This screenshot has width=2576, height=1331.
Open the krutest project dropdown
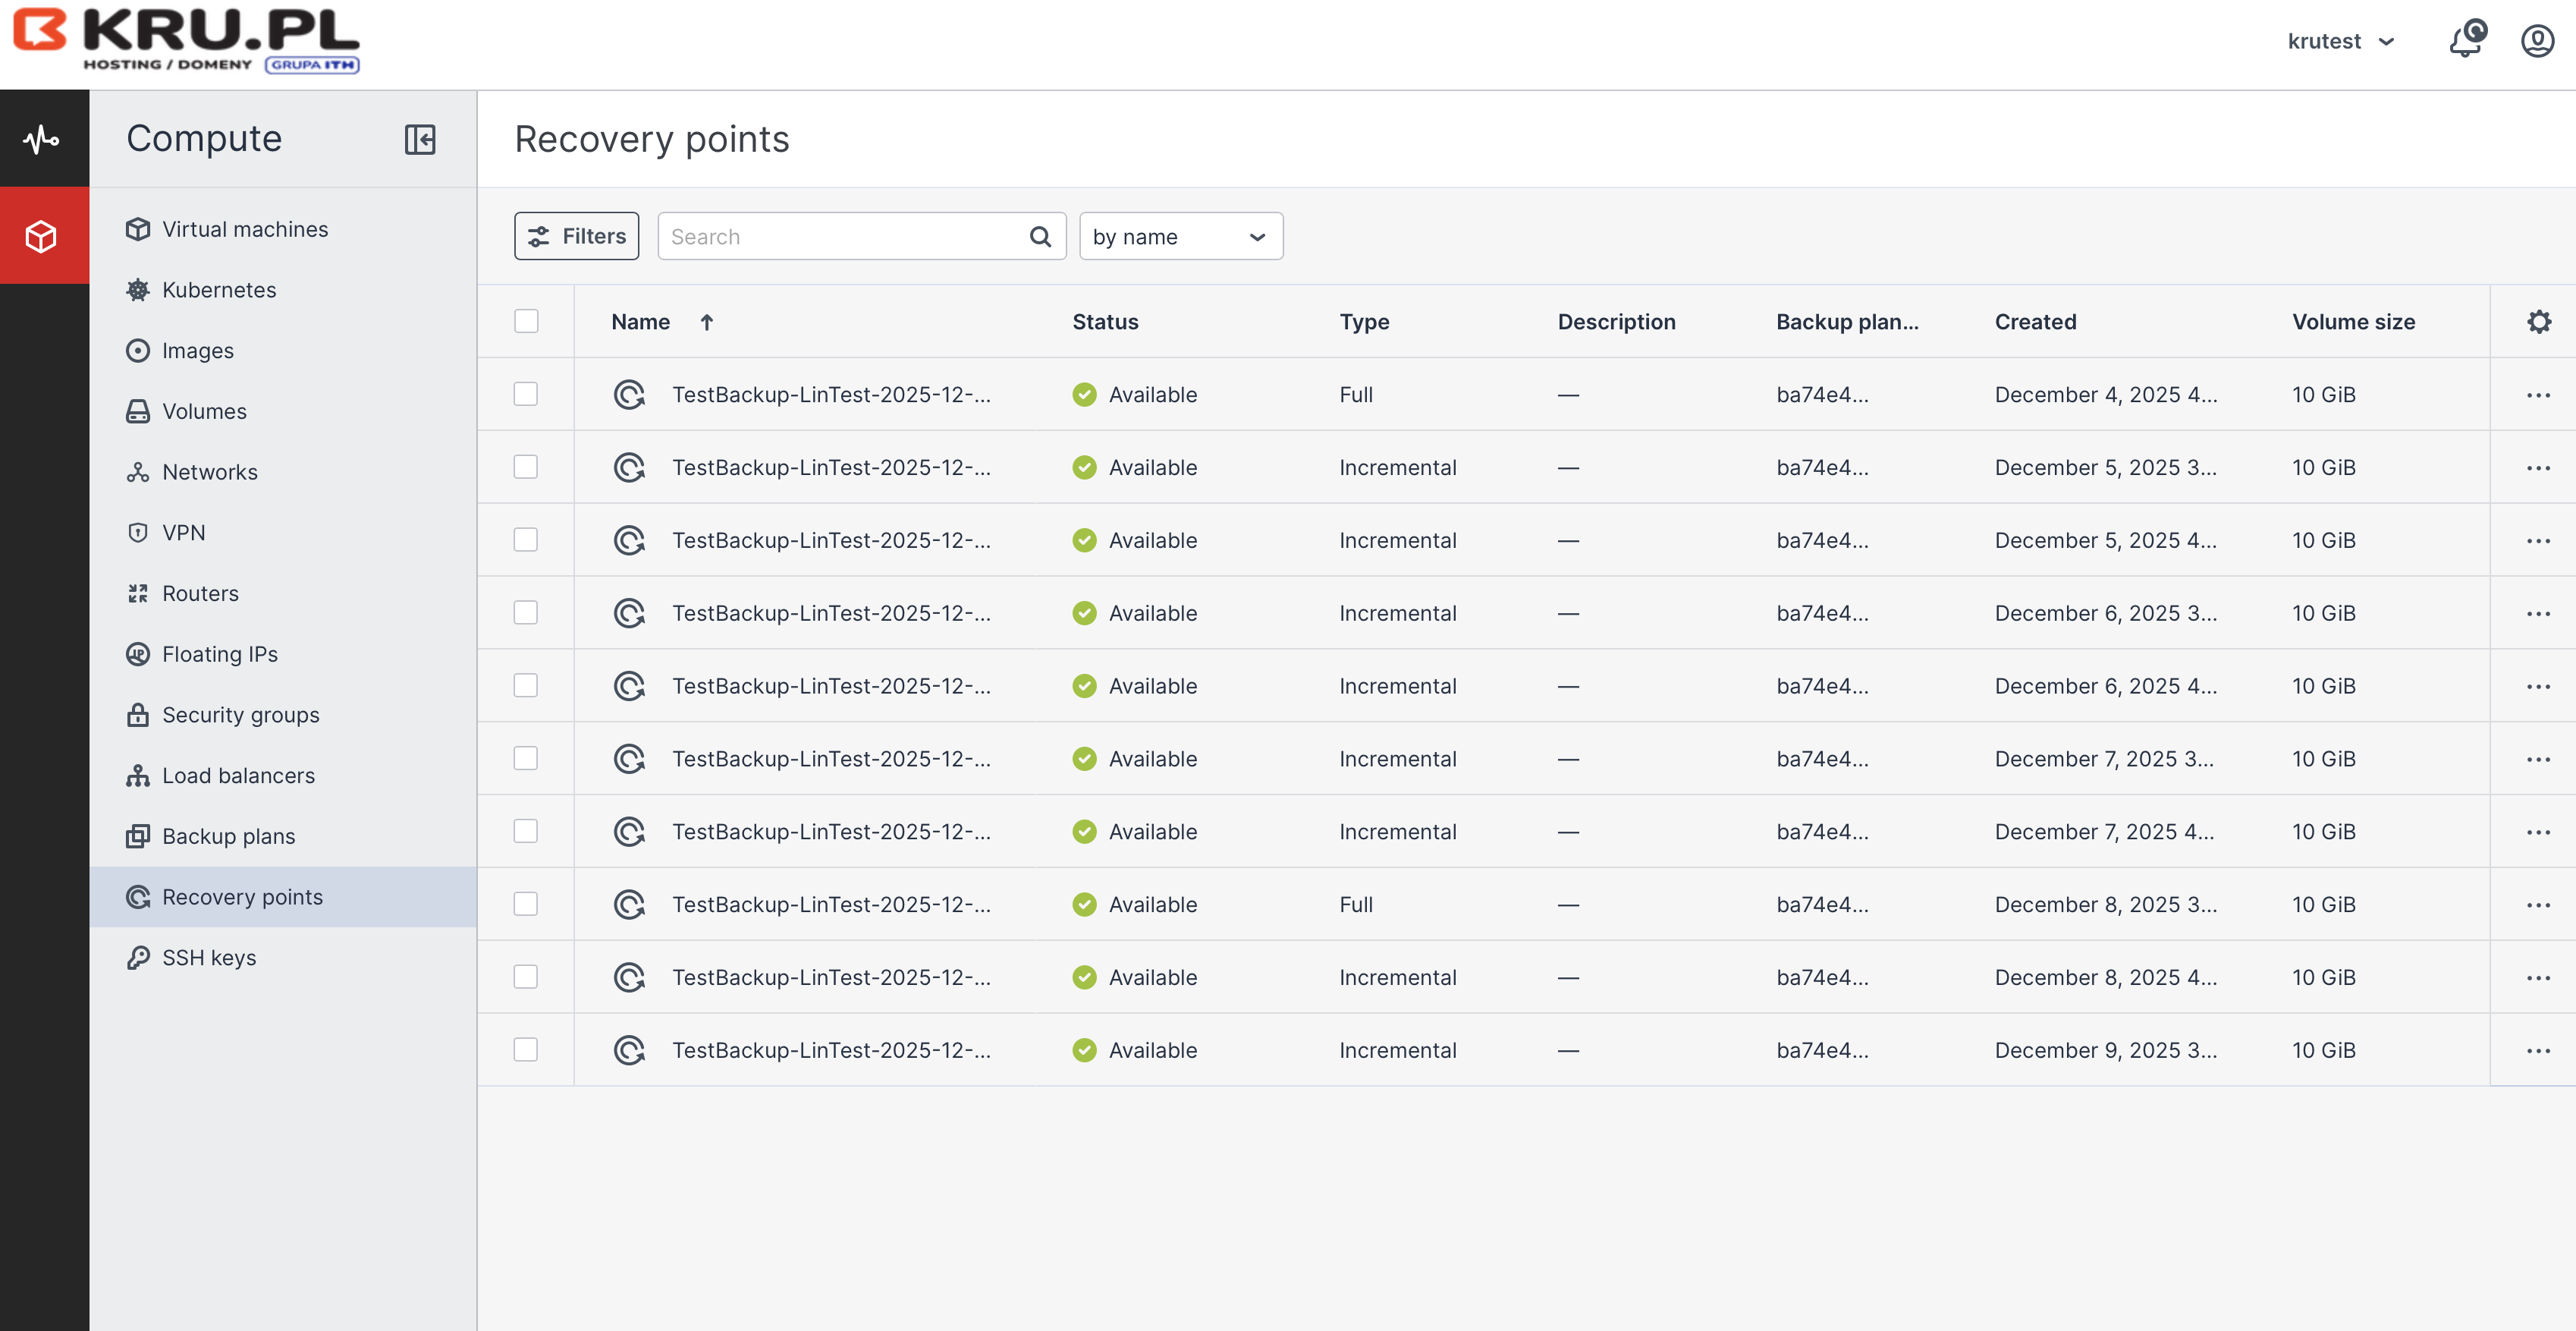[x=2340, y=41]
